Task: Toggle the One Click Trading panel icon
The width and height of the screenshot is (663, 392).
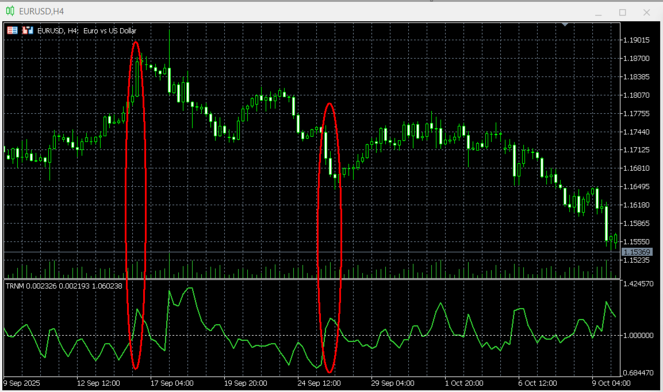Action: coord(12,30)
